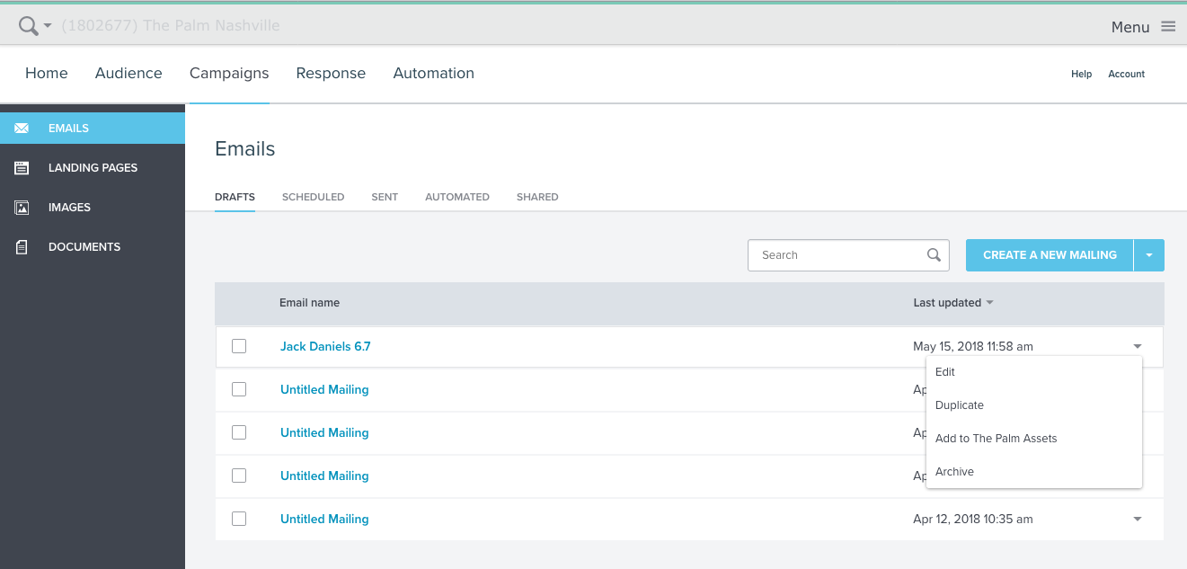Click the date May 15, 2018 11:58 am
This screenshot has height=569, width=1187.
coord(973,346)
